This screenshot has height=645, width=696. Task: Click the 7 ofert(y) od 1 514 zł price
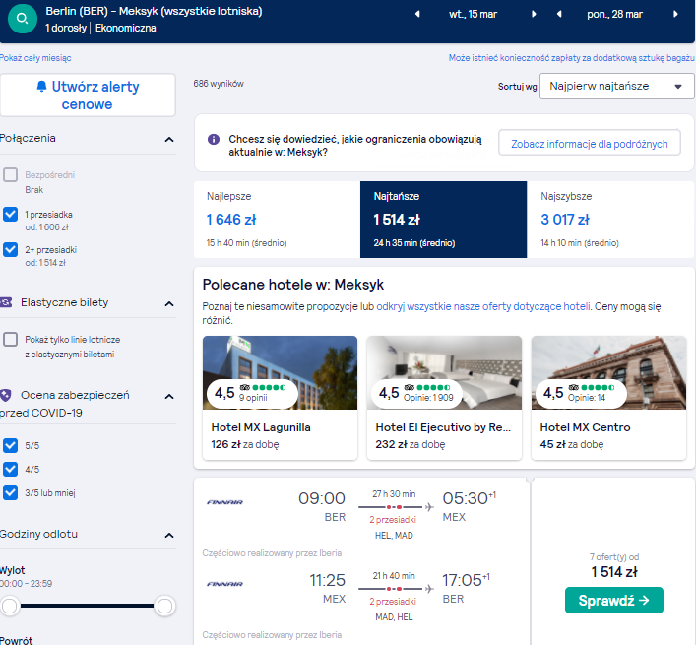614,566
